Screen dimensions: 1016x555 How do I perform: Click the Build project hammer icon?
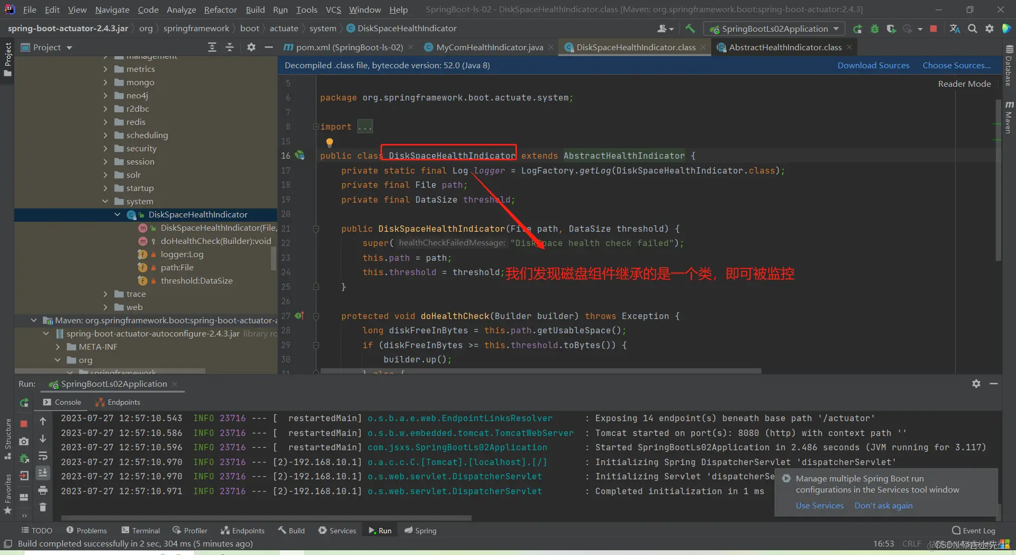pyautogui.click(x=690, y=29)
